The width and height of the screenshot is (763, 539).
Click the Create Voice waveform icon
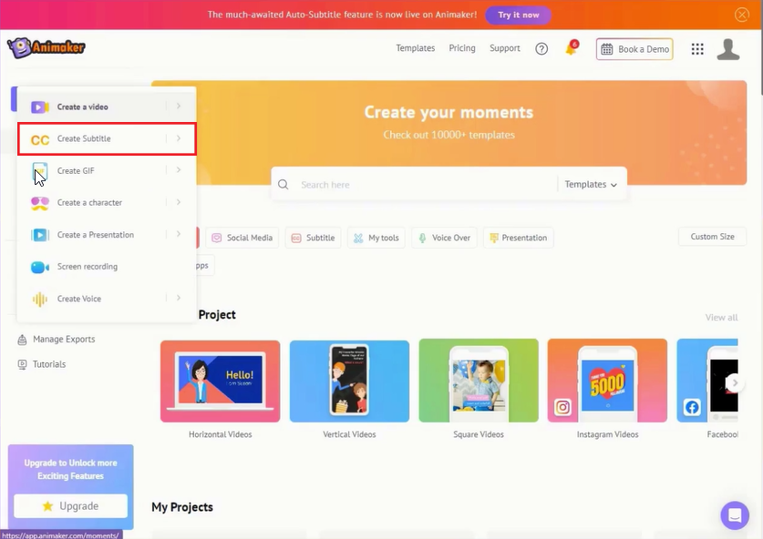point(40,300)
